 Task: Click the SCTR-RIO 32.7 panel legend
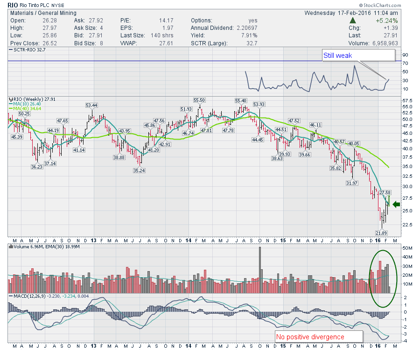pos(27,50)
